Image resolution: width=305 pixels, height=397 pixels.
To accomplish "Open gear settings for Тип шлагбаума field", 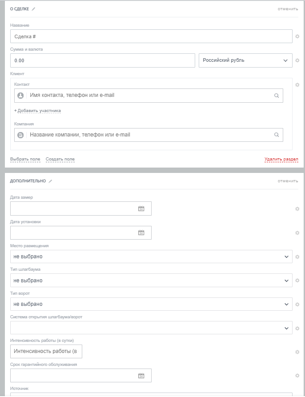I will coord(297,281).
